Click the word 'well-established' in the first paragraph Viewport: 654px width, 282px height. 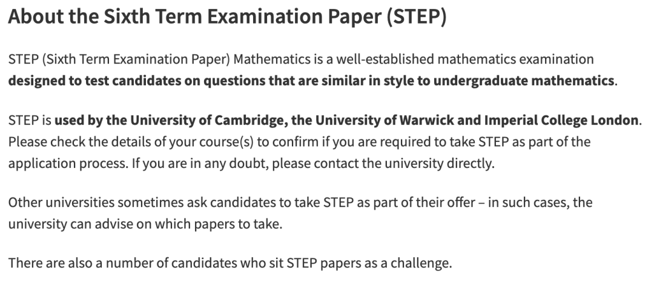(385, 59)
